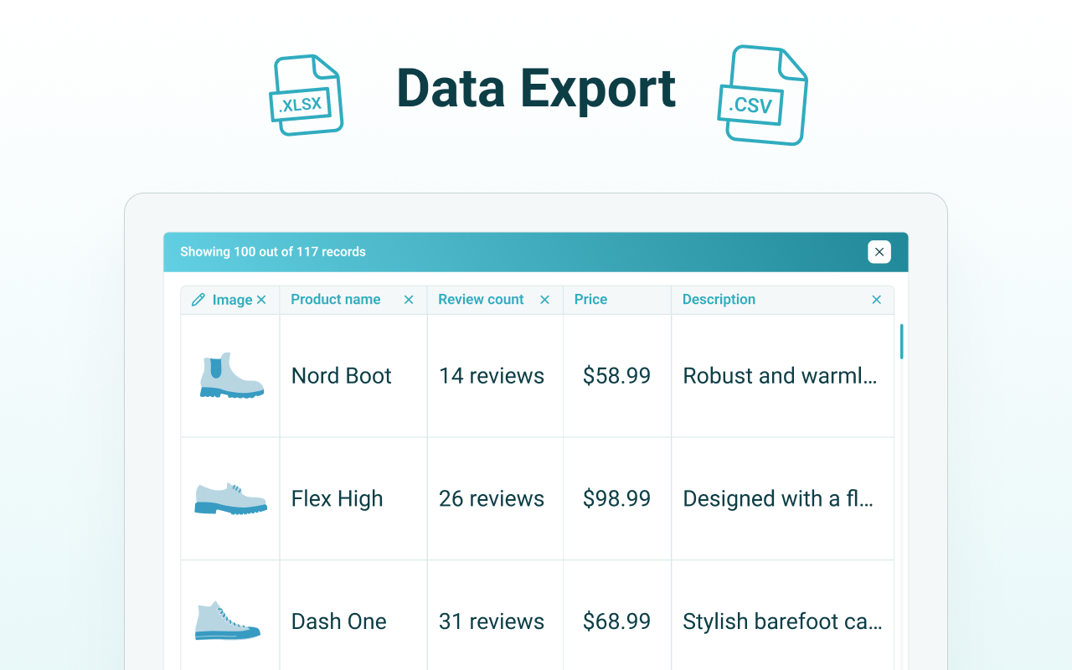Screen dimensions: 1072x670
Task: Click the Product name column header
Action: pos(335,300)
